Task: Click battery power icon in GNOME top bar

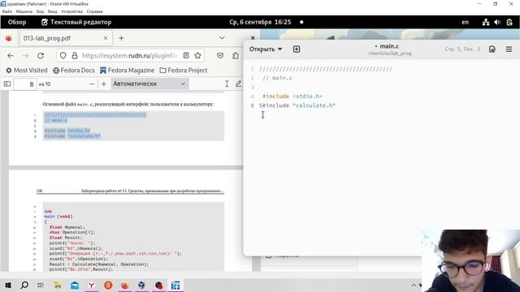Action: (509, 22)
